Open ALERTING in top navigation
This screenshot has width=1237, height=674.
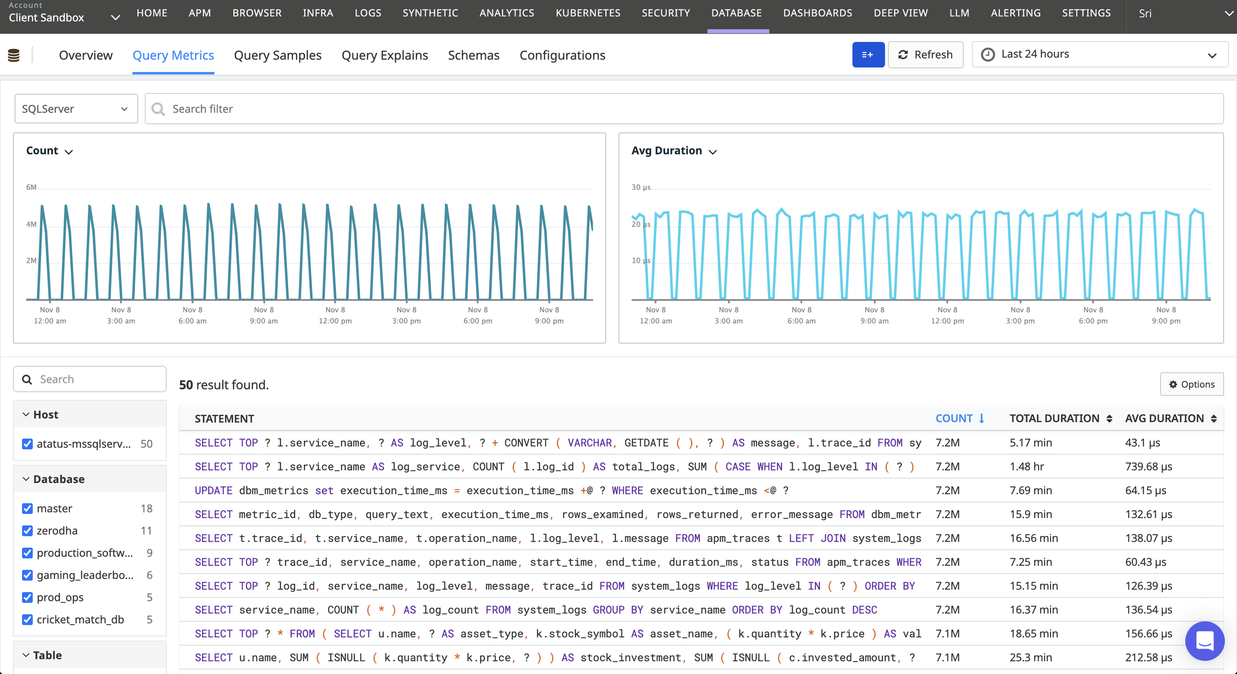[x=1016, y=13]
